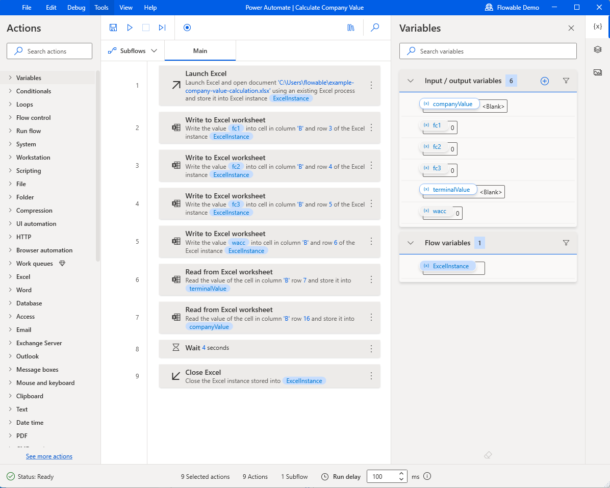Collapse the Input / output variables section
The width and height of the screenshot is (610, 488).
tap(411, 81)
